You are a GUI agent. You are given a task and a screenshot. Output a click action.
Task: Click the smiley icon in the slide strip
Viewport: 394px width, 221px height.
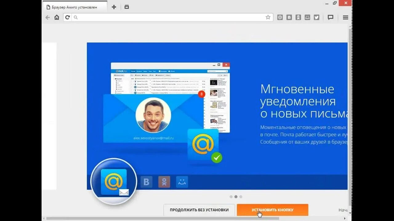(182, 182)
